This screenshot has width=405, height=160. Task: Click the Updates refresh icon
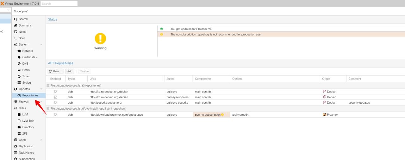[x=16, y=89]
